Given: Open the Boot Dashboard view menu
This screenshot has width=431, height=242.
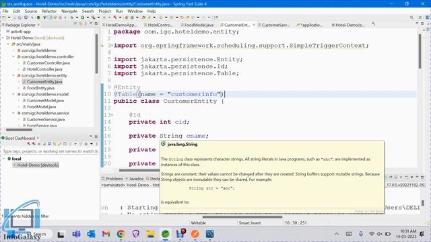Looking at the screenshot, I should pos(97,143).
